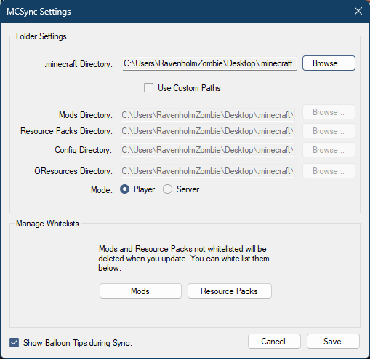Click Browse next to Resource Packs Directory
Viewport: 370px width, 359px height.
(329, 131)
